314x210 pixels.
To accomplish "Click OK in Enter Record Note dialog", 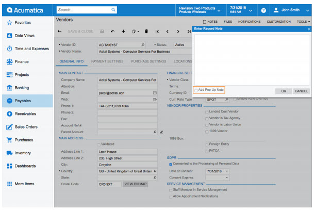I will click(284, 91).
